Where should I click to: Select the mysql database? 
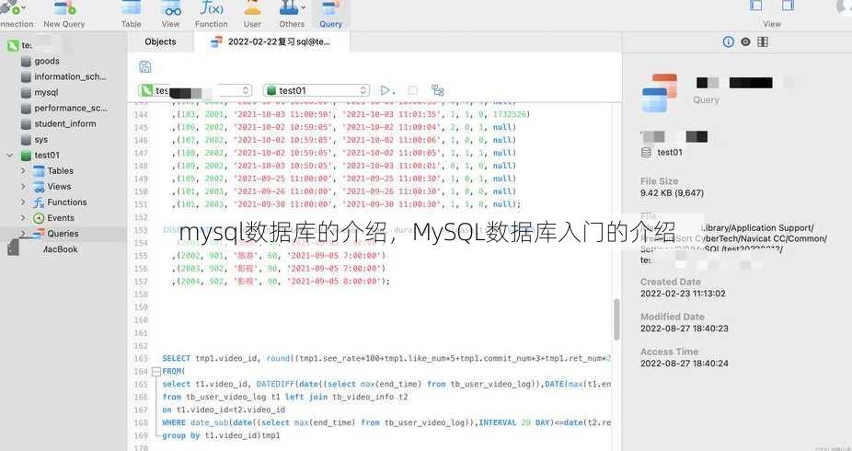pos(46,93)
